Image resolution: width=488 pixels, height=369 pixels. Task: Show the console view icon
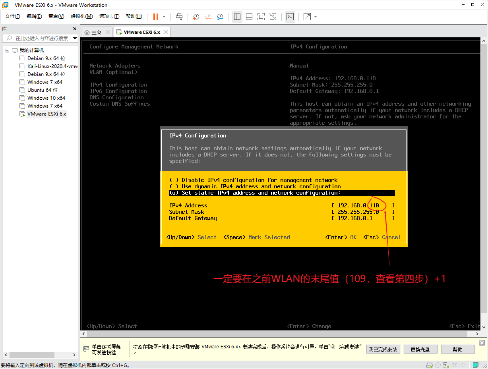(290, 17)
